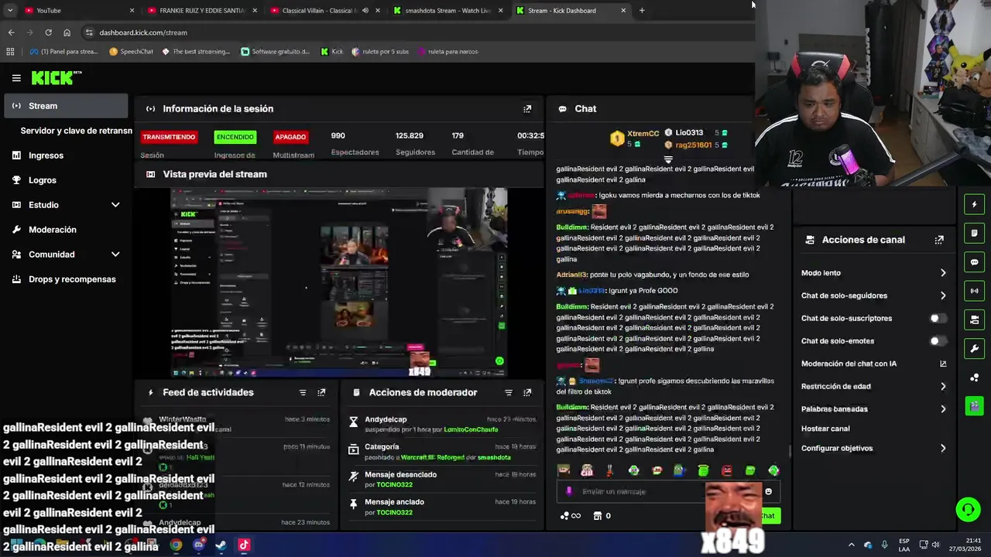The height and width of the screenshot is (557, 991).
Task: Click the three-dots points sidebar icon
Action: (x=974, y=378)
